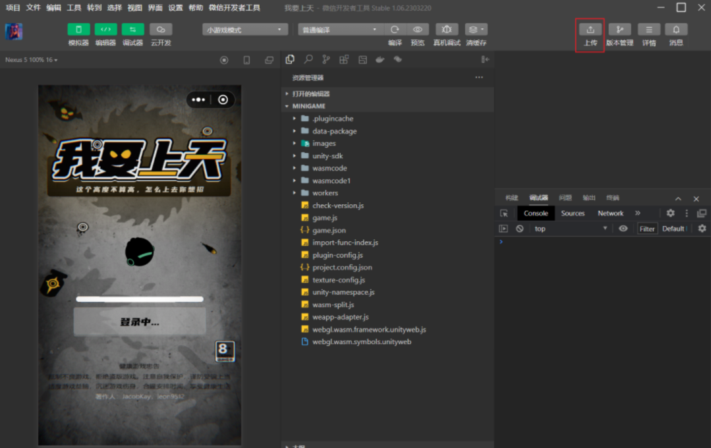Open game.json file

pos(329,231)
